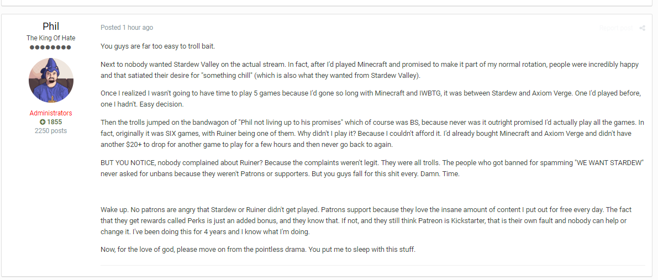Click the paragraph starting "Once I realized"
This screenshot has width=658, height=280.
[371, 99]
